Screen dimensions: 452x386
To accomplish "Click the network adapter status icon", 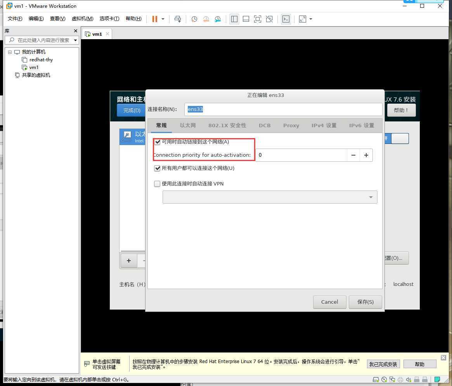I will point(392,379).
